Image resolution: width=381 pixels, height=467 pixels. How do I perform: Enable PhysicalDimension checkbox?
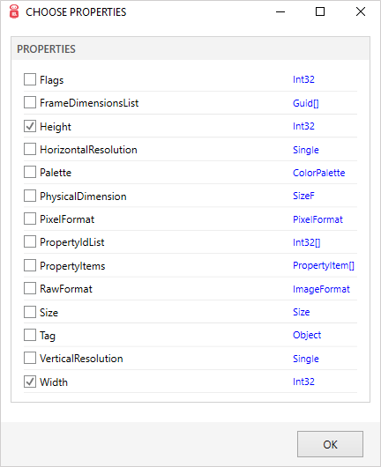(x=30, y=196)
